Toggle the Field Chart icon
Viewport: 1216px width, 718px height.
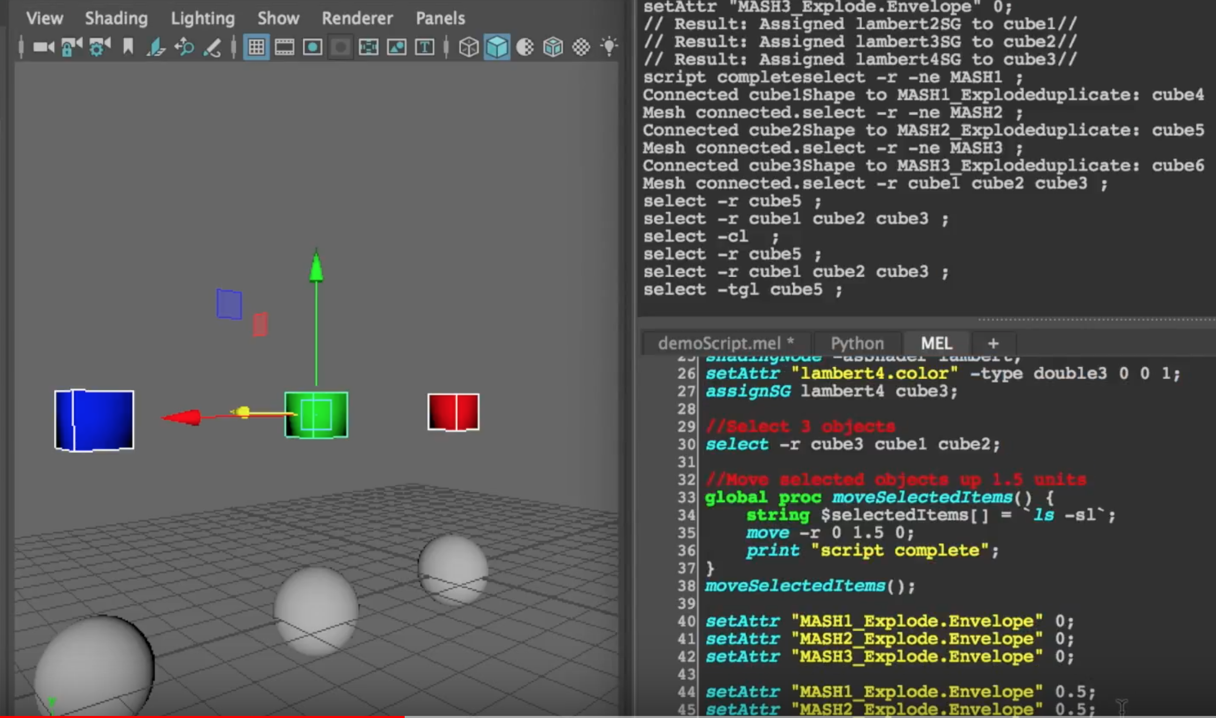click(x=369, y=47)
